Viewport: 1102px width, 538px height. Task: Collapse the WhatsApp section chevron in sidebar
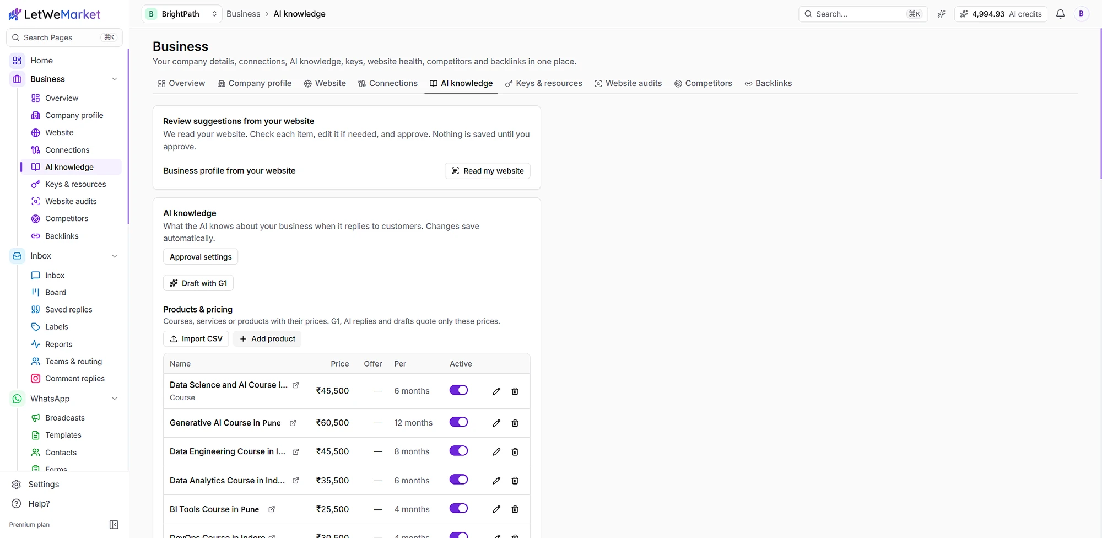pyautogui.click(x=115, y=399)
